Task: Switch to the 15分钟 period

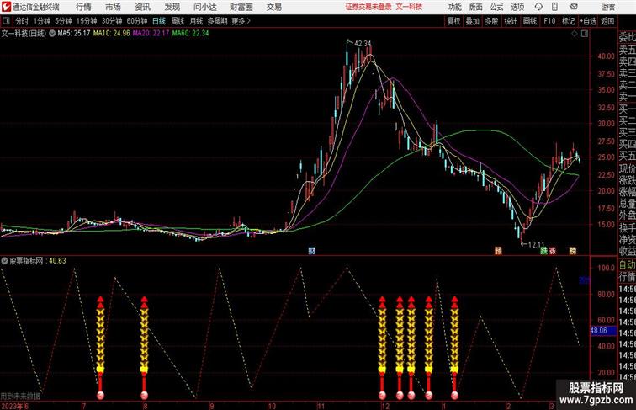Action: [x=87, y=21]
